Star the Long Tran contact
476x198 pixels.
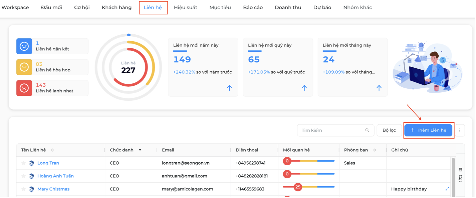point(23,163)
